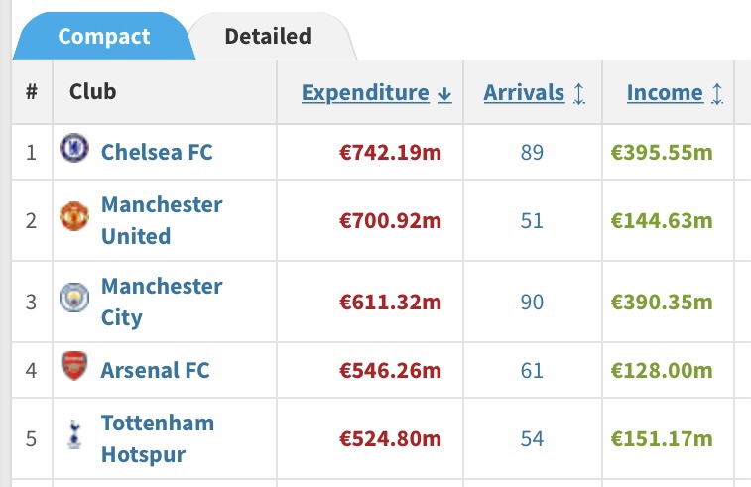This screenshot has height=487, width=751.
Task: Click Chelsea's €742.19m expenditure value
Action: 390,152
